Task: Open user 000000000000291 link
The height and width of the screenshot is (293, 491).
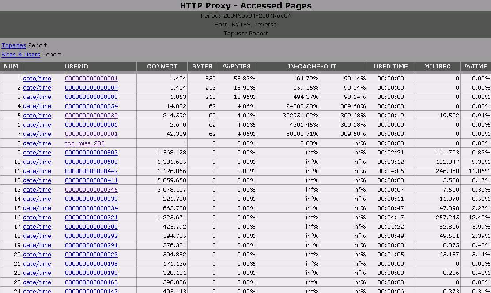Action: click(91, 245)
